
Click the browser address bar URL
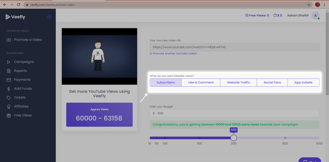[52, 5]
